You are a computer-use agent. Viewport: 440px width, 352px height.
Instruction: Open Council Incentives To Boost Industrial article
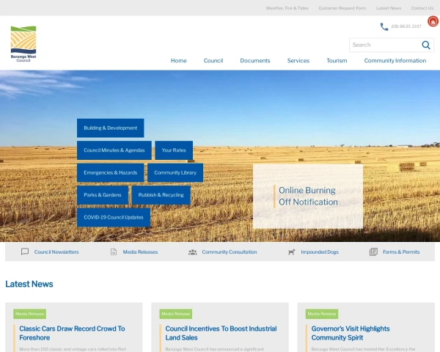click(x=221, y=333)
